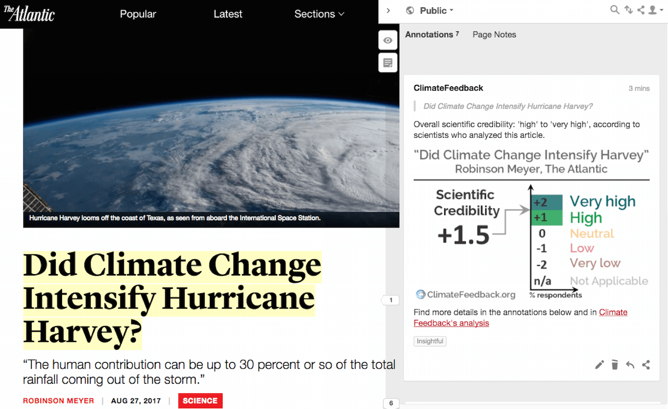
Task: Open the Popular nav item
Action: (138, 14)
